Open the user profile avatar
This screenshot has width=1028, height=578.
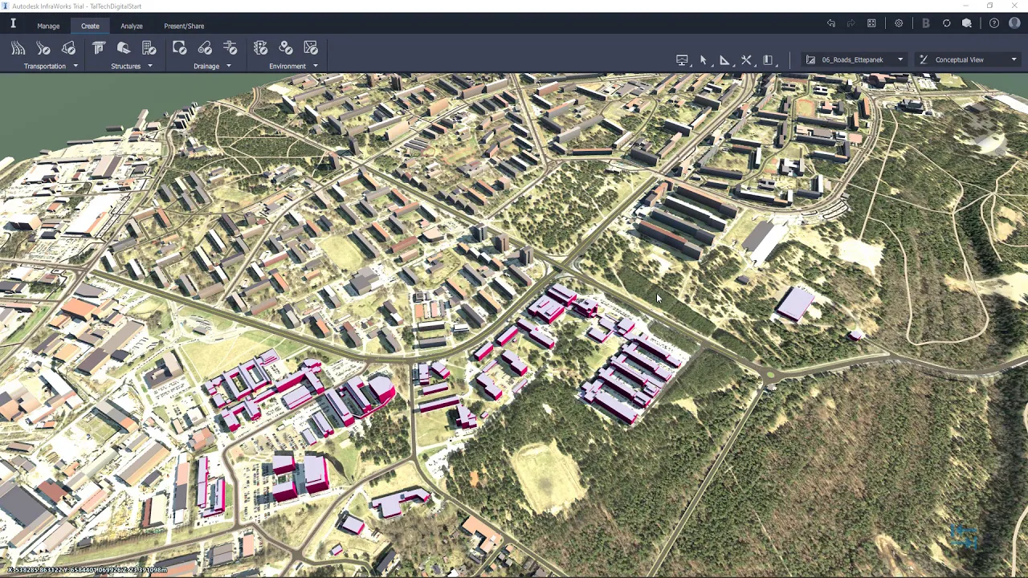[1015, 23]
